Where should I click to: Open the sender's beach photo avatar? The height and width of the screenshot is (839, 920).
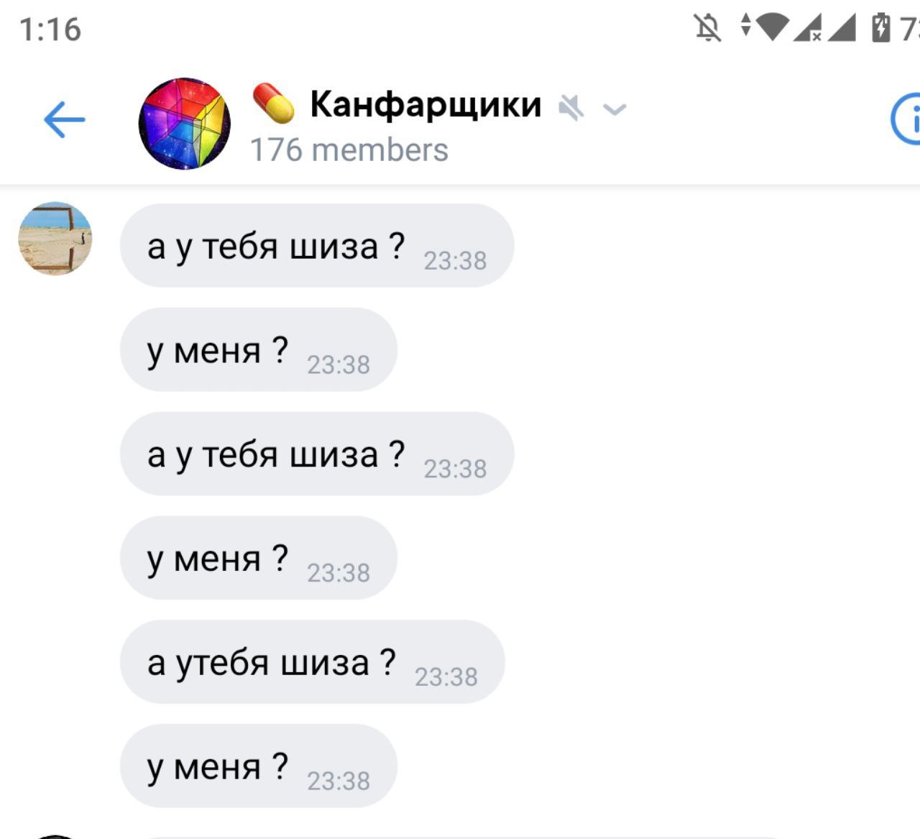[x=55, y=238]
